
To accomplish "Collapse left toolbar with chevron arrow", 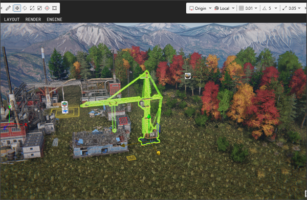I will click(2, 8).
